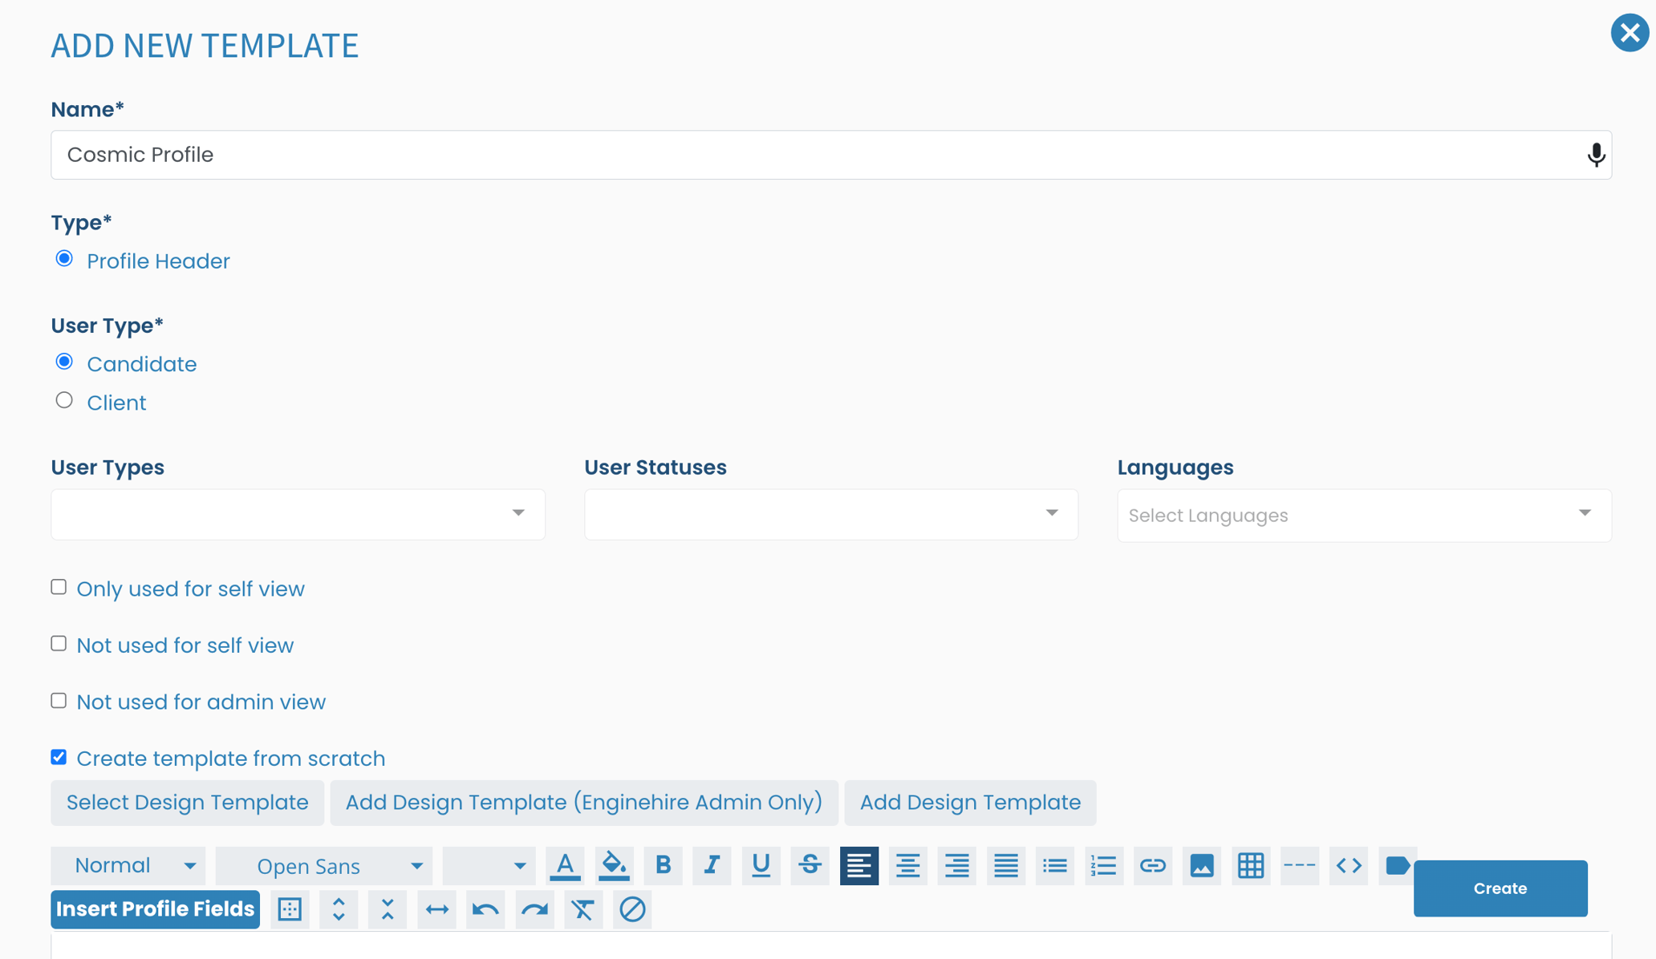Choose the Client user type
The width and height of the screenshot is (1656, 959).
pos(64,400)
